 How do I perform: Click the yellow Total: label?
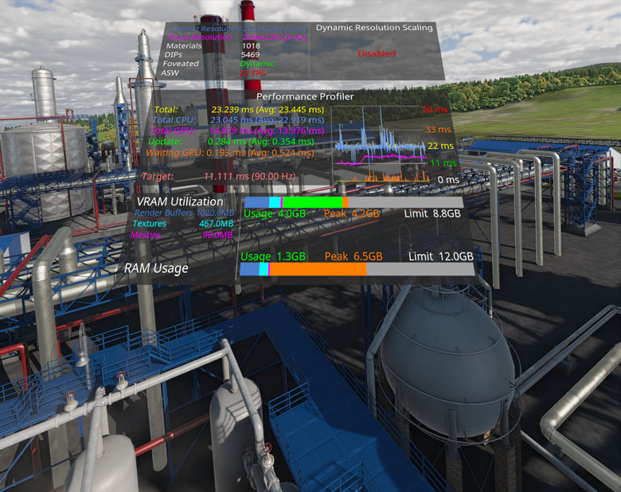click(166, 110)
